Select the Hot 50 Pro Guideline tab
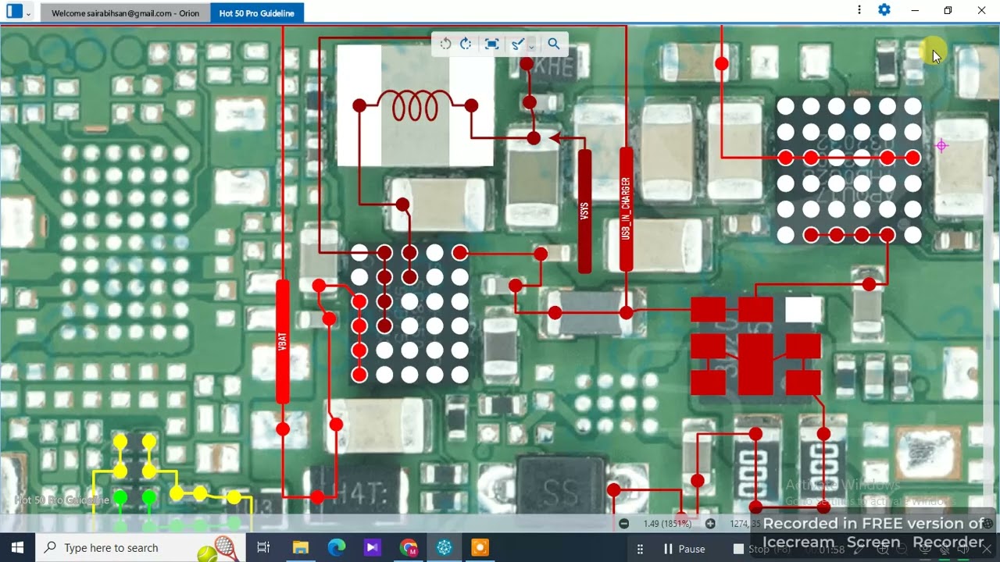Screen dimensions: 1000x562 point(257,13)
